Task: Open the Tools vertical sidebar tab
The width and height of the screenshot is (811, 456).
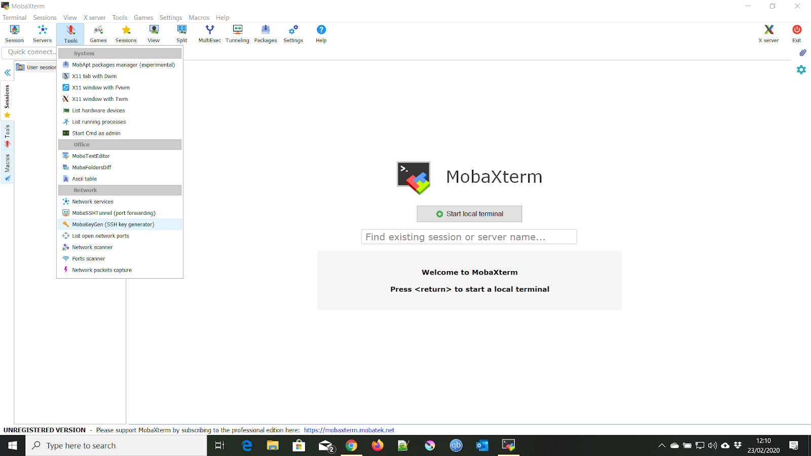Action: coord(7,136)
